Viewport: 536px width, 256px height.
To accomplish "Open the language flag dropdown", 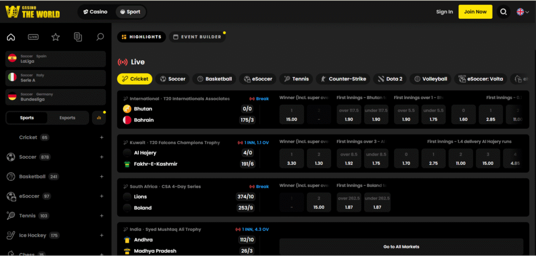I will coord(522,12).
